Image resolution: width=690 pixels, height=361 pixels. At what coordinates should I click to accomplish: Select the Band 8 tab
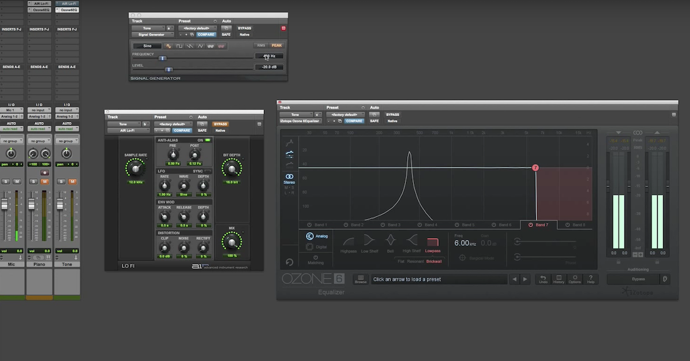tap(575, 225)
